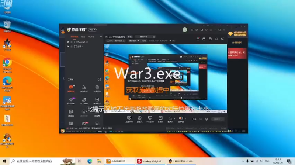Open the Recycle Bin desktop icon

[7, 26]
